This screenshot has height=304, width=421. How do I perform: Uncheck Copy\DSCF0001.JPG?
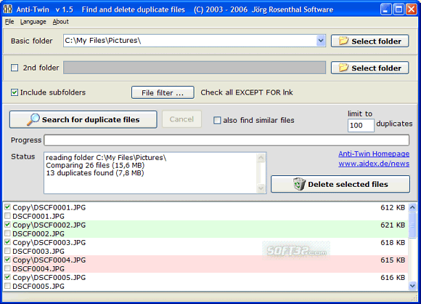[7, 207]
